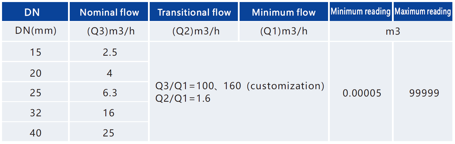Select the DN 15 row cell

36,52
